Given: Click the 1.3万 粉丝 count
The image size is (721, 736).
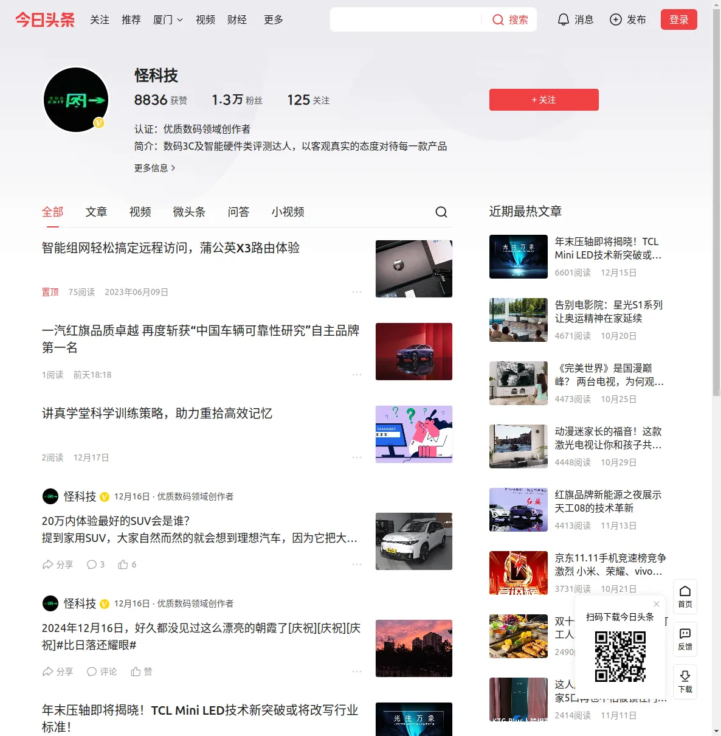Looking at the screenshot, I should [237, 100].
